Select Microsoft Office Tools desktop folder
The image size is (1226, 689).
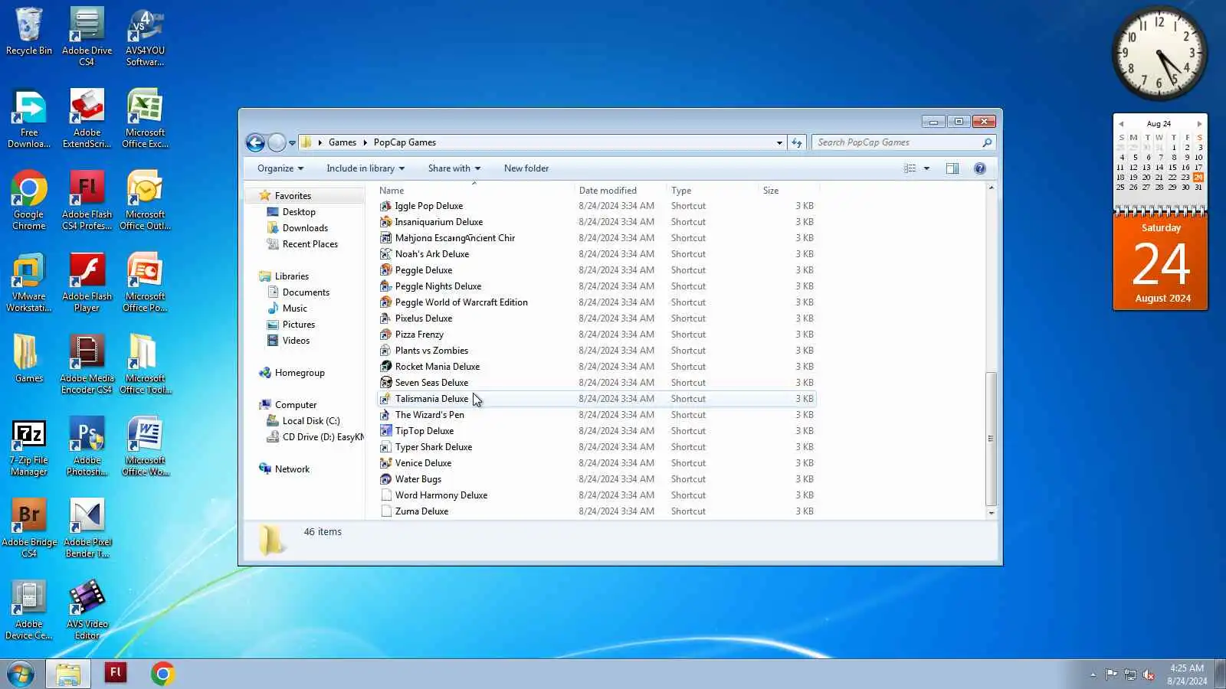145,364
